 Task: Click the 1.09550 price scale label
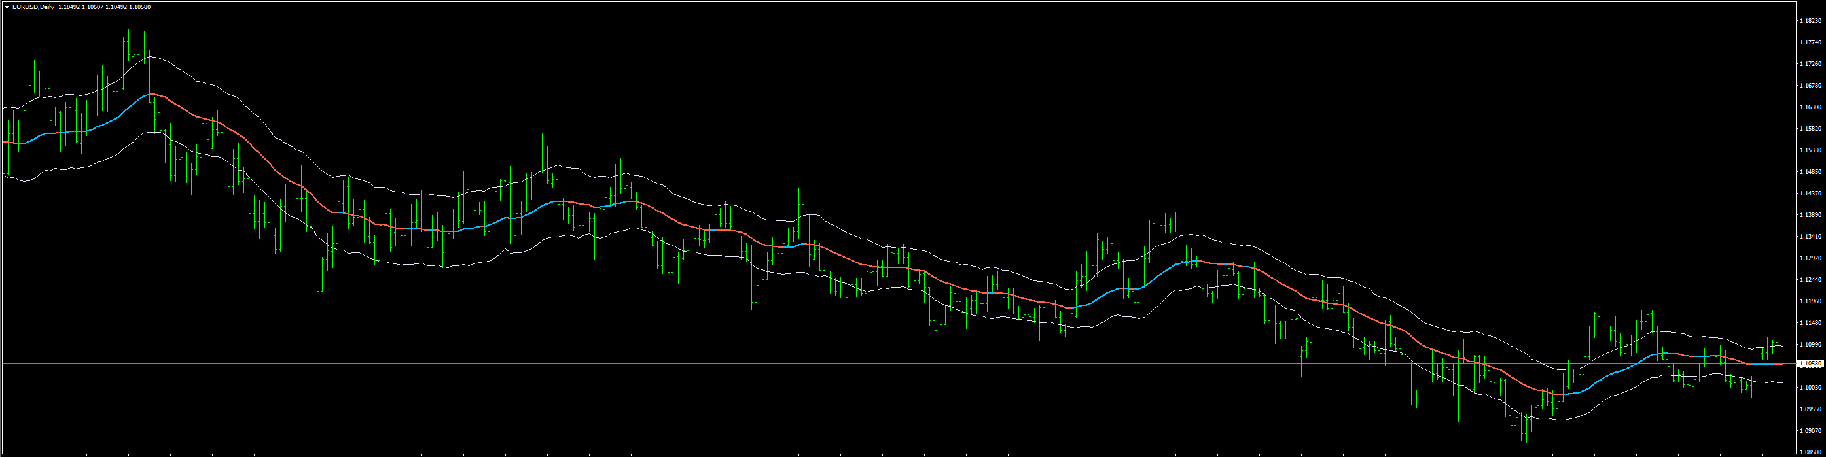1810,409
